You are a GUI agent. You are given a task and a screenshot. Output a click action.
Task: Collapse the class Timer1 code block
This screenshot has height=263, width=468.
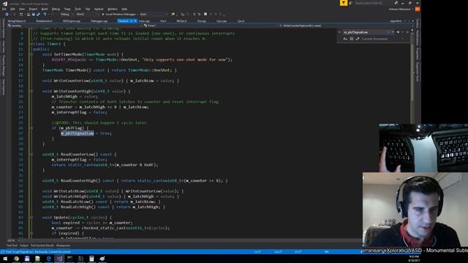tap(31, 44)
